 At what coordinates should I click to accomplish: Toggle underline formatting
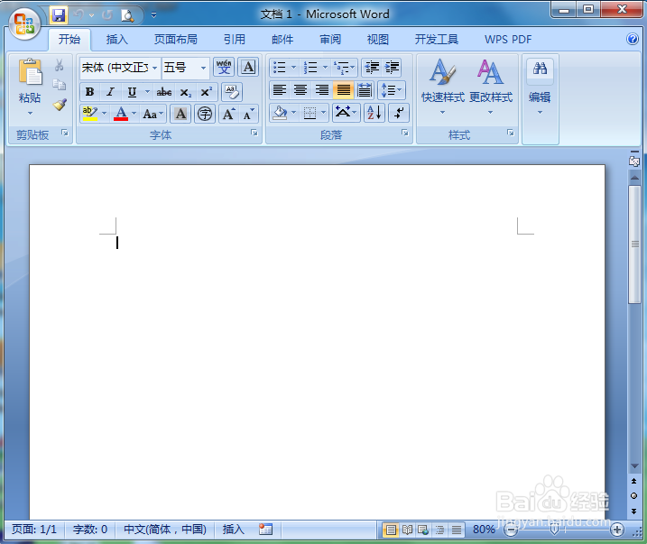click(132, 92)
